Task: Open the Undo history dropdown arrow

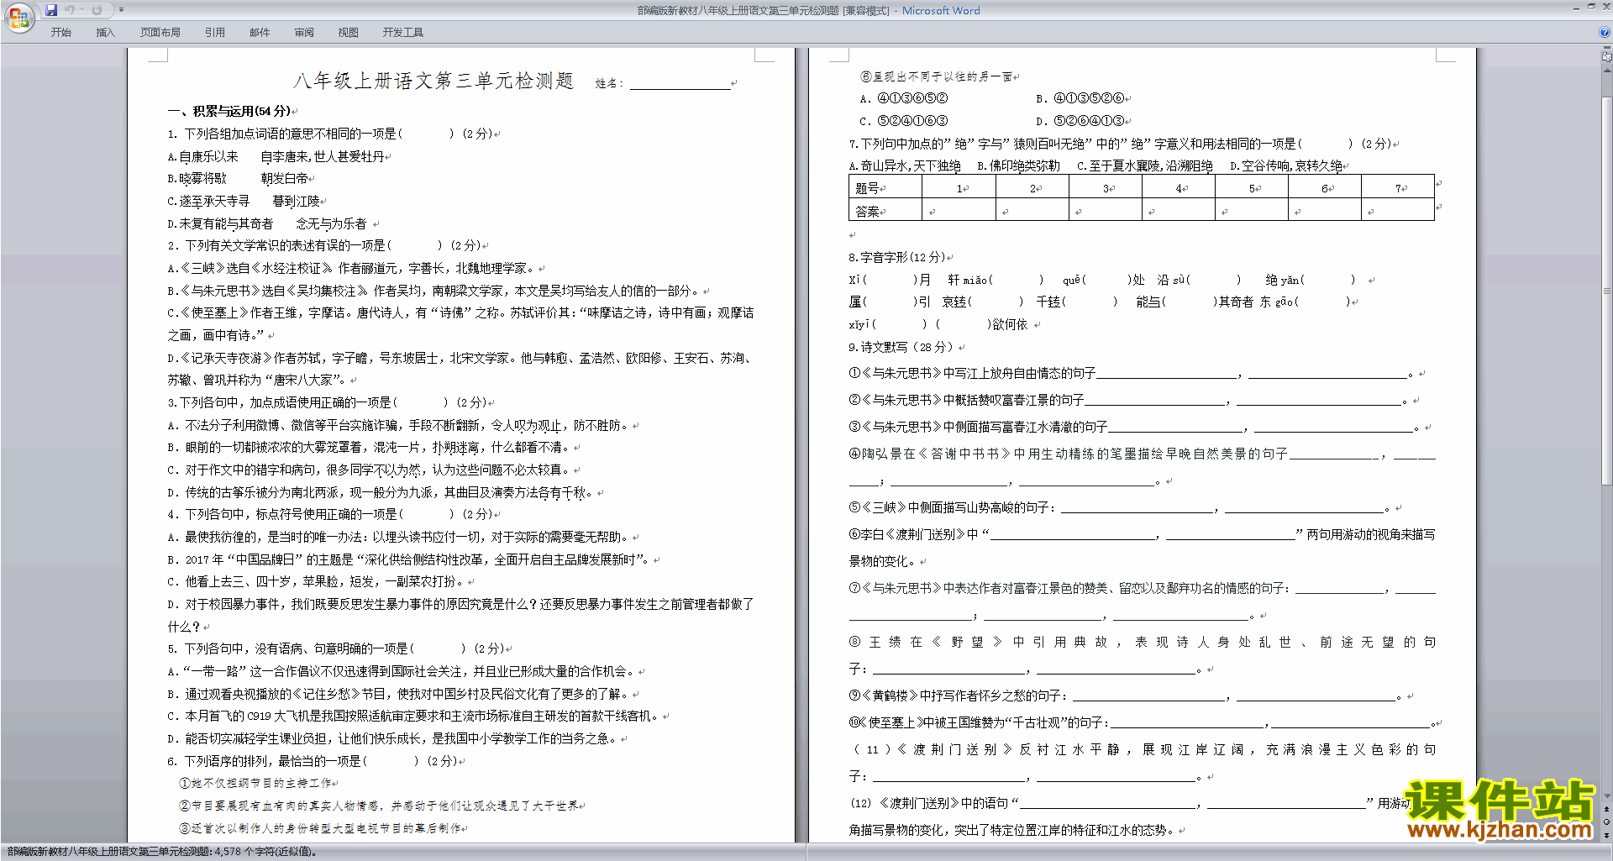Action: 81,10
